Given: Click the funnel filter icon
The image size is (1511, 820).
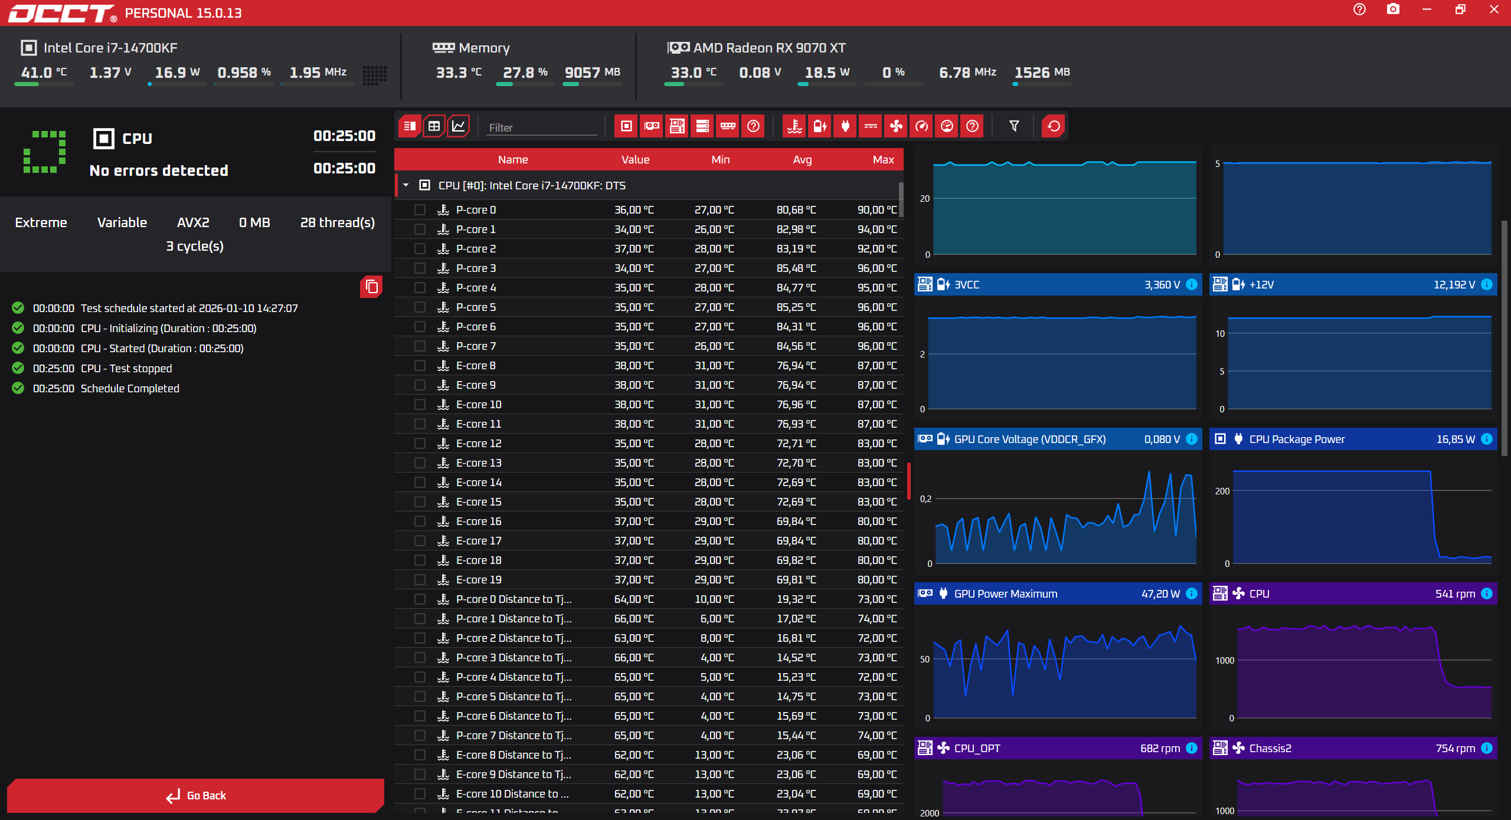Looking at the screenshot, I should [1014, 126].
